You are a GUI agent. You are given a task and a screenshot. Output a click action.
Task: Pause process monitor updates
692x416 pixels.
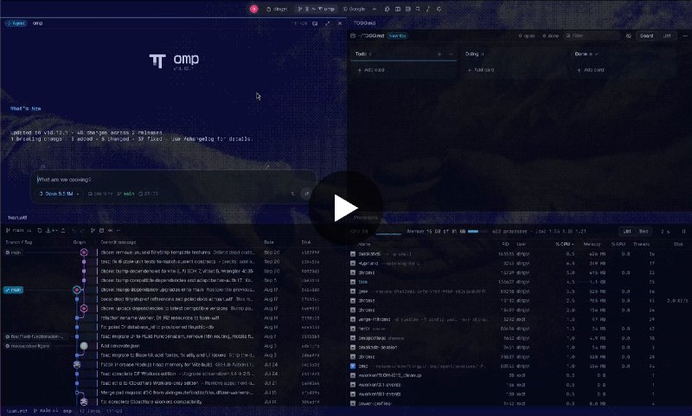click(x=683, y=231)
